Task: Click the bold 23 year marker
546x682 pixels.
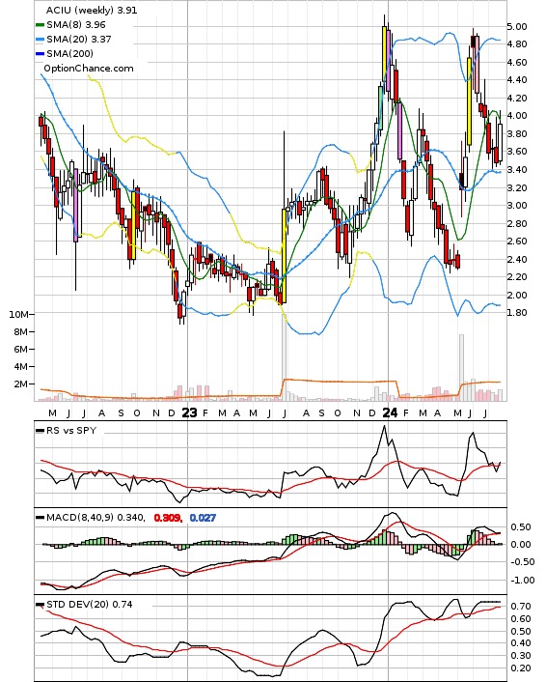Action: (x=189, y=412)
